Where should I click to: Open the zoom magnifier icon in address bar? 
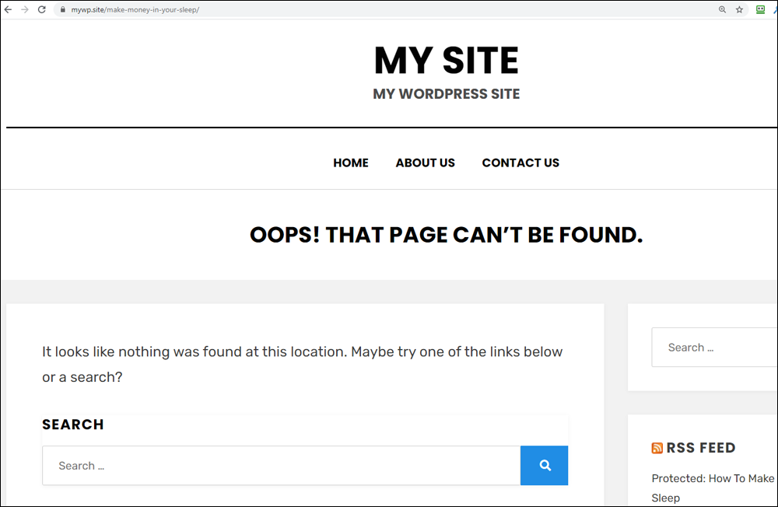coord(723,9)
